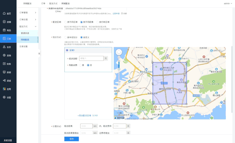The height and width of the screenshot is (143, 235).
Task: Select 按半径划分 division method radio
Action: (65, 37)
